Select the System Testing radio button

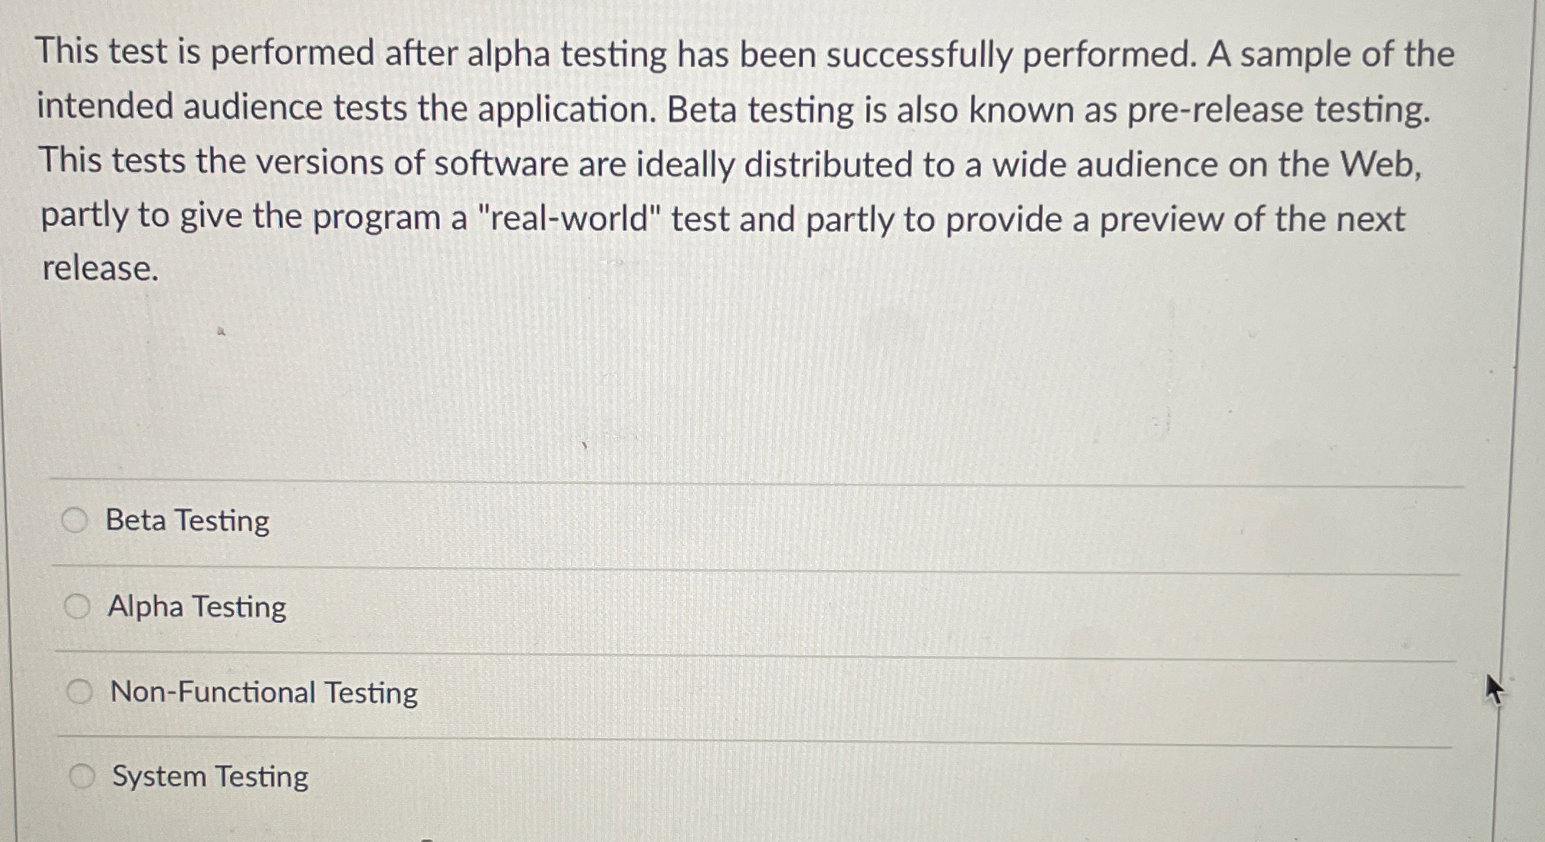tap(81, 776)
